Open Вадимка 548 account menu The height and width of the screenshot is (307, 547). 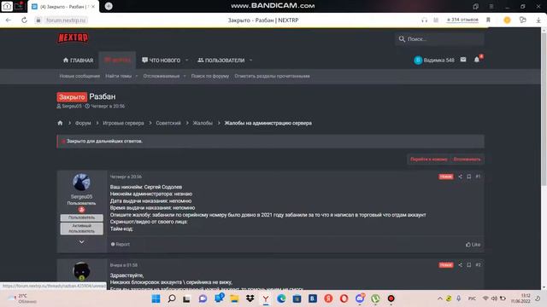click(434, 61)
